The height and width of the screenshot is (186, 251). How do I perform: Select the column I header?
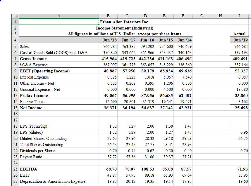pos(239,16)
